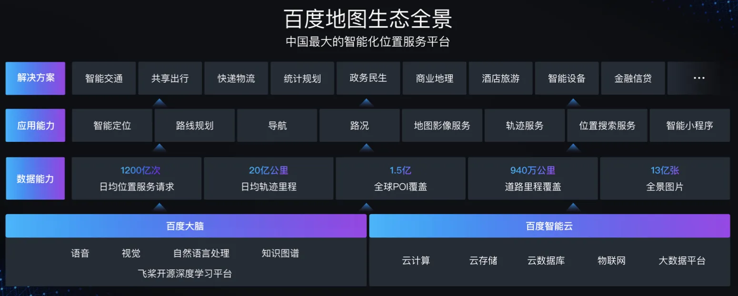Image resolution: width=738 pixels, height=296 pixels.
Task: Click the 解决方案 category label
Action: click(x=35, y=78)
